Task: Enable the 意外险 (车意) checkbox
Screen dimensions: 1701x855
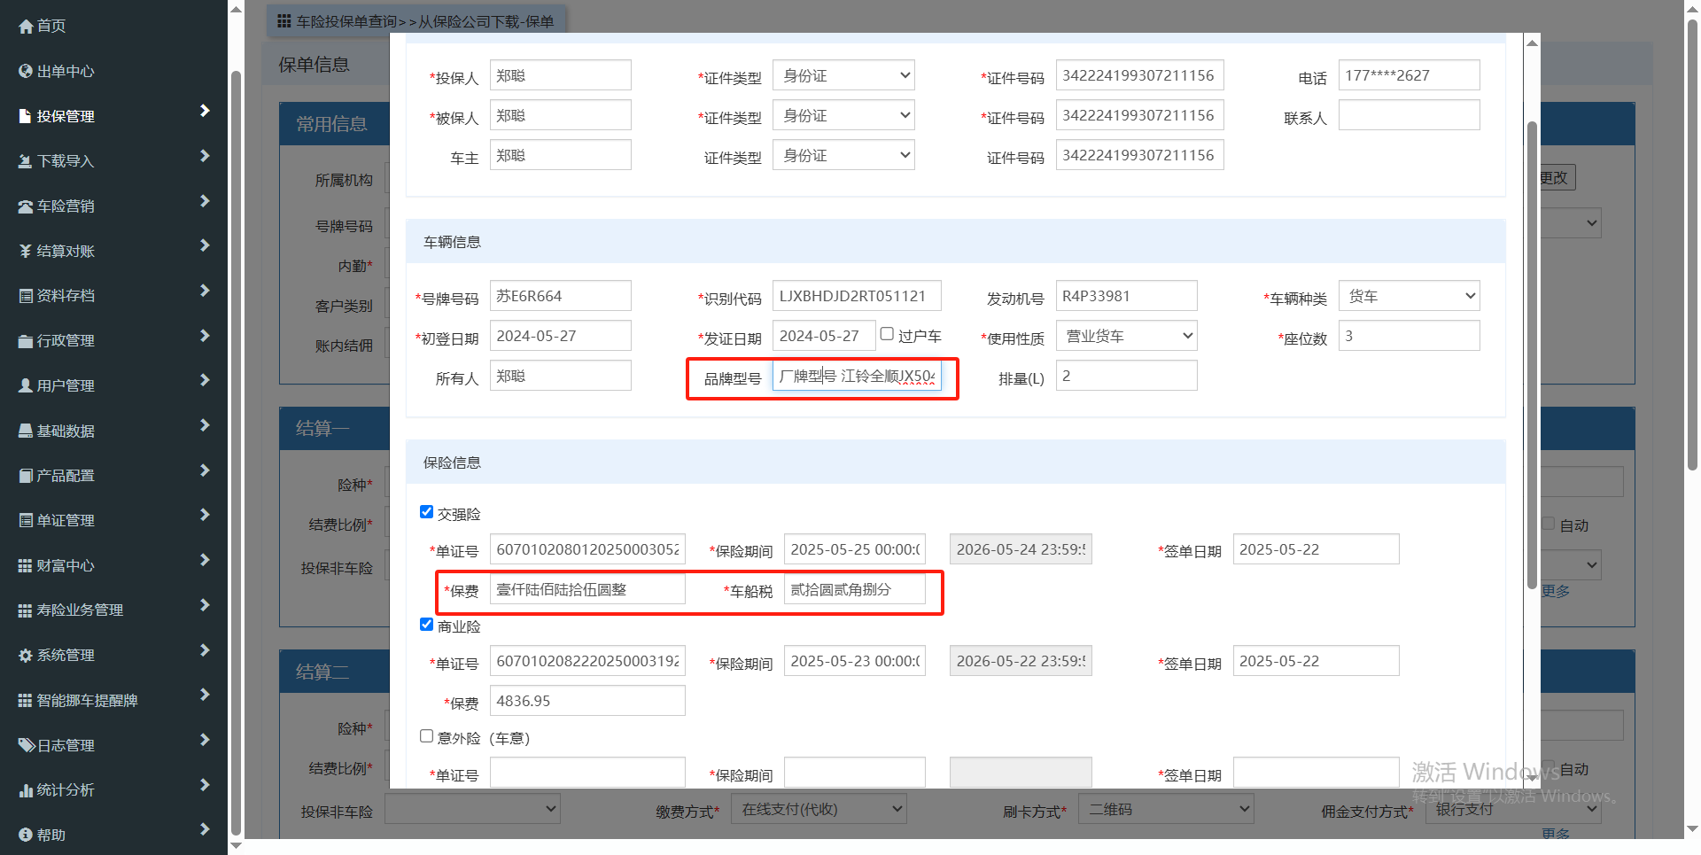Action: 426,736
